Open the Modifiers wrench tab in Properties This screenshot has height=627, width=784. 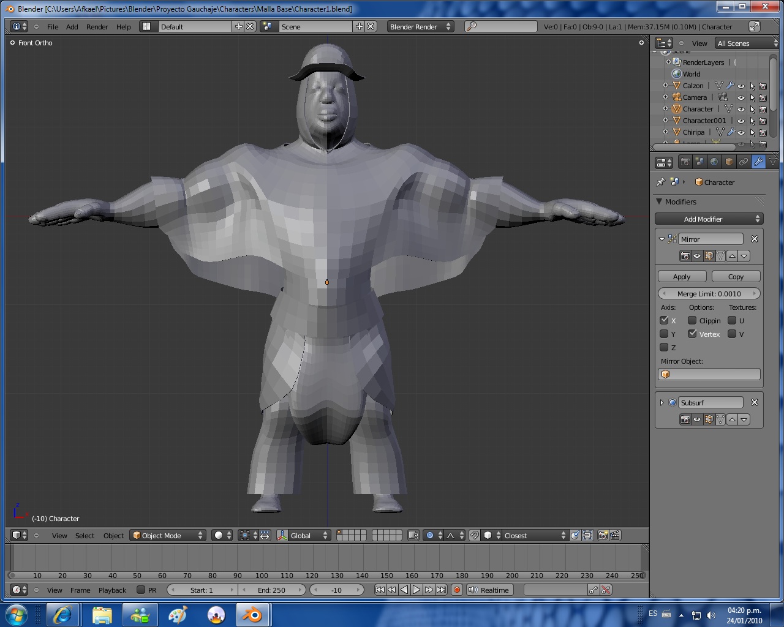(758, 162)
